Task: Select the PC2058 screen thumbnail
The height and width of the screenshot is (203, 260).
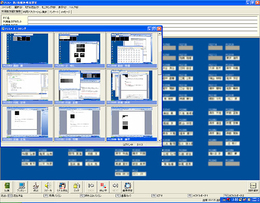Action: 132,50
